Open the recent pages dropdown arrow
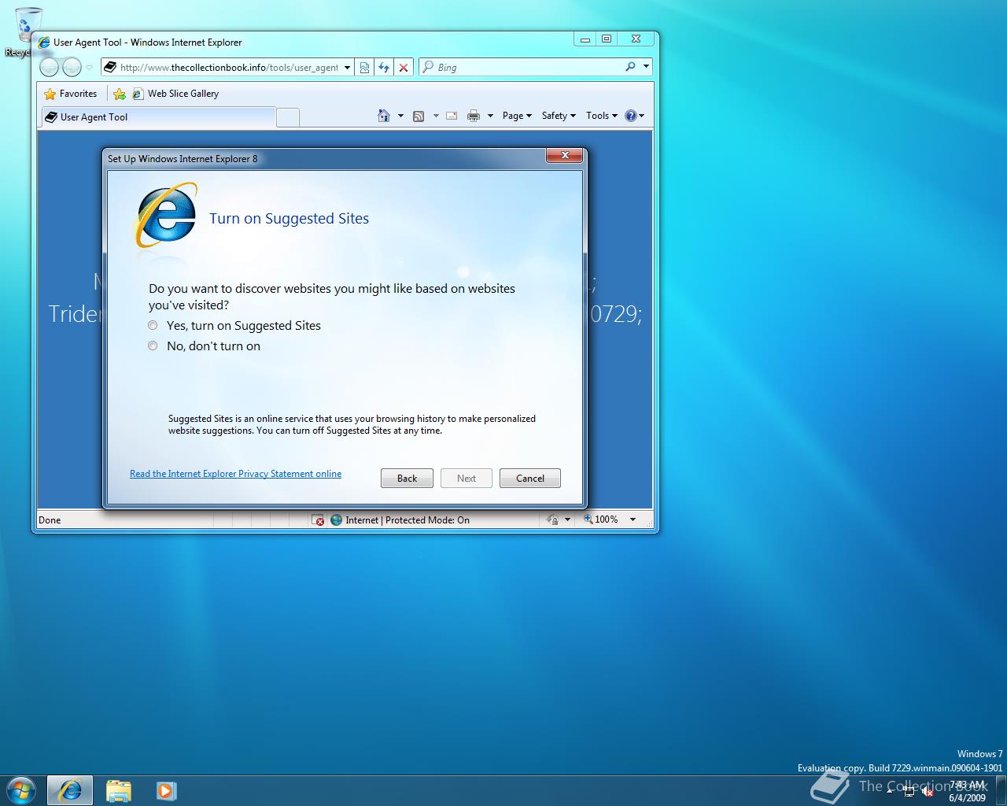The image size is (1007, 806). [89, 68]
